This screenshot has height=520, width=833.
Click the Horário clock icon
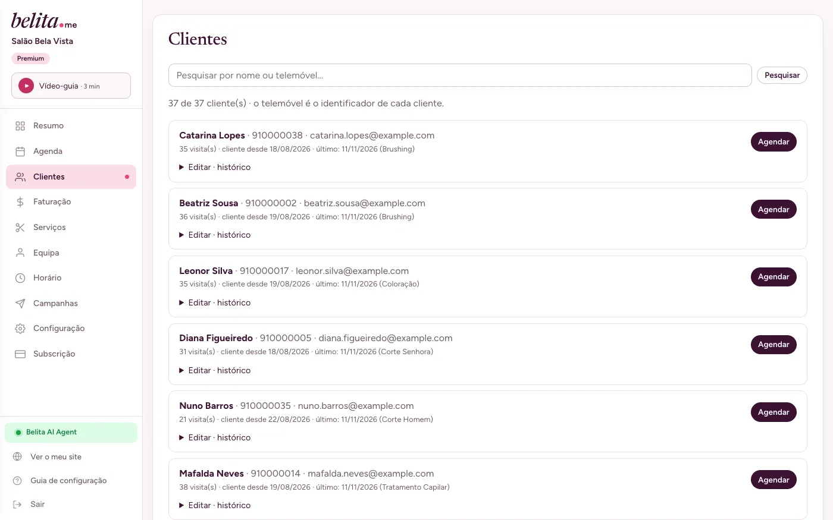coord(20,278)
